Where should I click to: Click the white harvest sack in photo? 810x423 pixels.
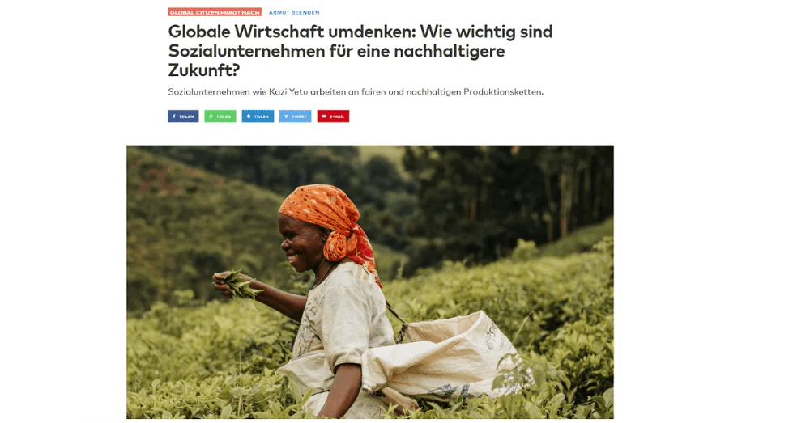click(444, 357)
